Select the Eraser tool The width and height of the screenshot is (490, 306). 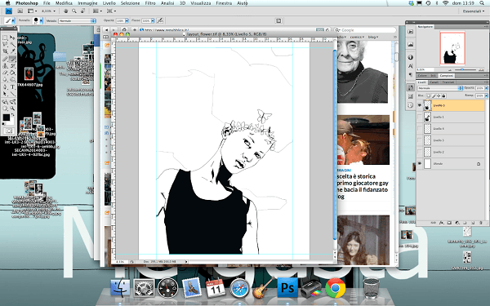(5, 73)
